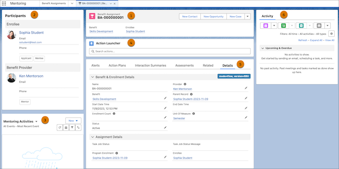Open the new task dropdown arrow
The height and width of the screenshot is (169, 339).
point(292,25)
